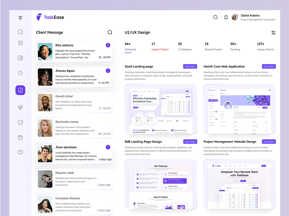Open the dashboard grid icon in sidebar
This screenshot has height=216, width=289.
(x=20, y=43)
